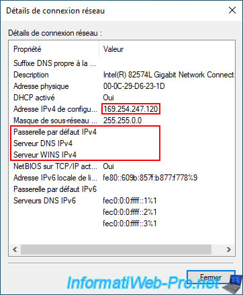Select the Description row

(122, 75)
